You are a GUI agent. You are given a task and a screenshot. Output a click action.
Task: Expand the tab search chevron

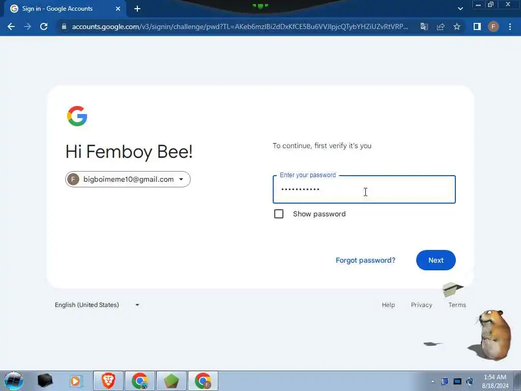(460, 9)
